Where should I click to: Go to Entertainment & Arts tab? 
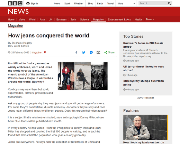tap(119, 20)
